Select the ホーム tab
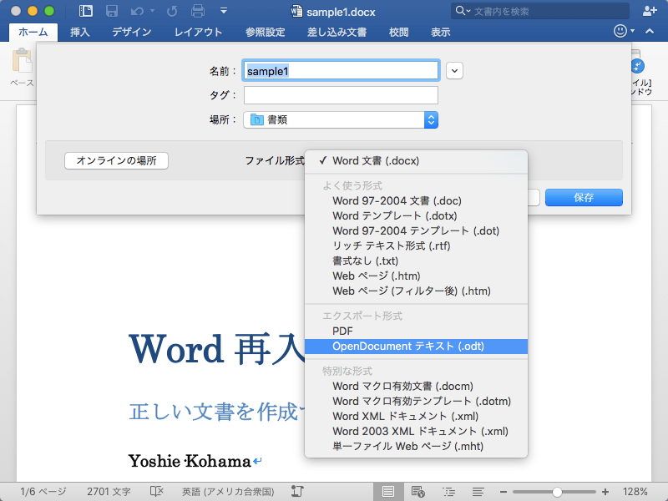 click(x=33, y=32)
